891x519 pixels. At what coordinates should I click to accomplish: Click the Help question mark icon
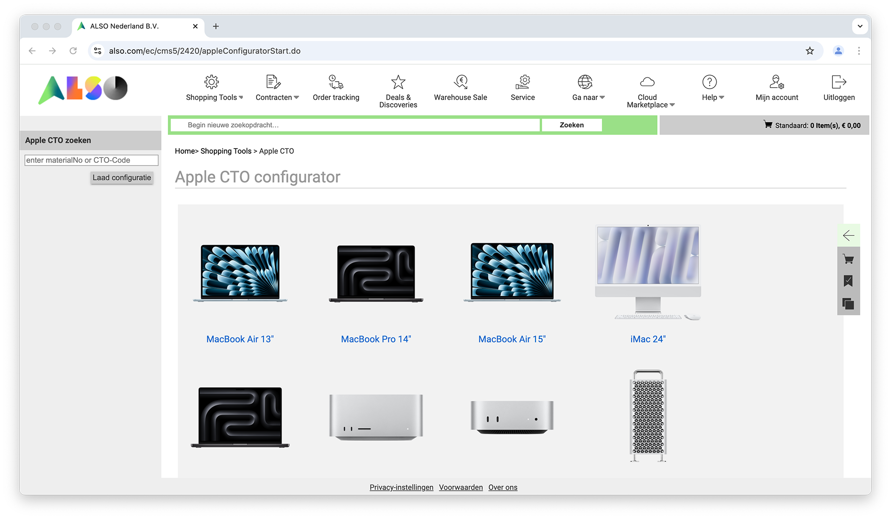tap(710, 82)
